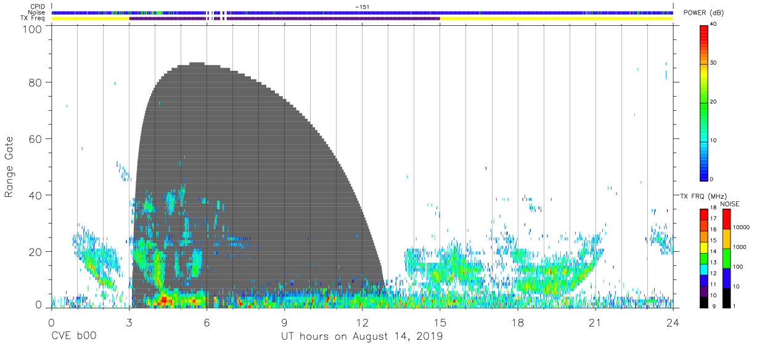Click the -151 CPID value
This screenshot has width=757, height=349.
click(362, 7)
